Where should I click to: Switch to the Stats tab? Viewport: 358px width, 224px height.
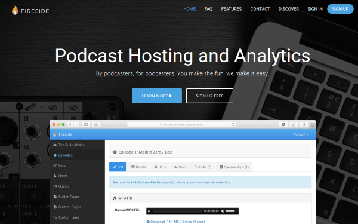[180, 167]
